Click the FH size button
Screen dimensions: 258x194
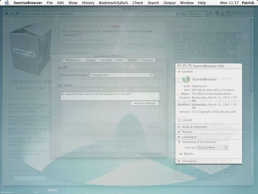[250, 13]
